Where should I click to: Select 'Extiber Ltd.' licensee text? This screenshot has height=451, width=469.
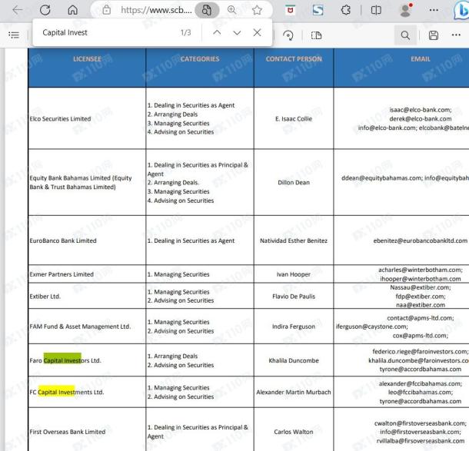click(45, 296)
